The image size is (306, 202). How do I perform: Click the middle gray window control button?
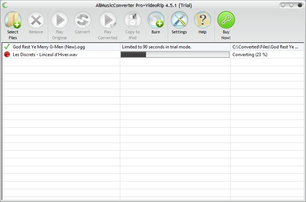click(291, 5)
